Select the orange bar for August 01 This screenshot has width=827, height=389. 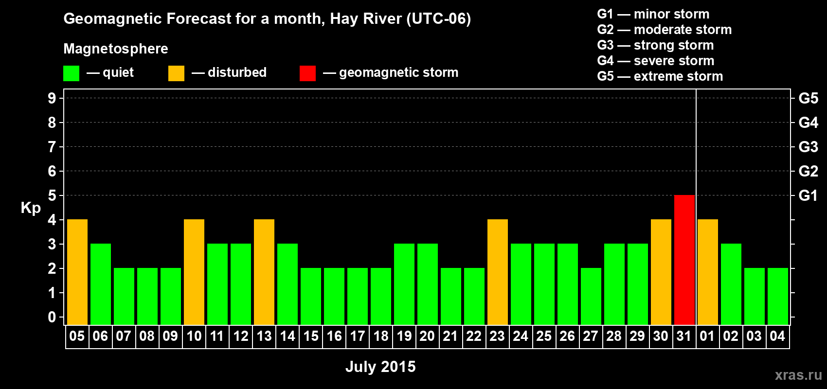(708, 272)
